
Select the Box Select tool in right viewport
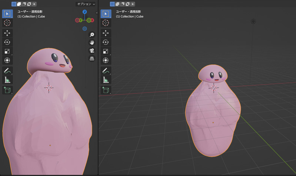click(106, 14)
